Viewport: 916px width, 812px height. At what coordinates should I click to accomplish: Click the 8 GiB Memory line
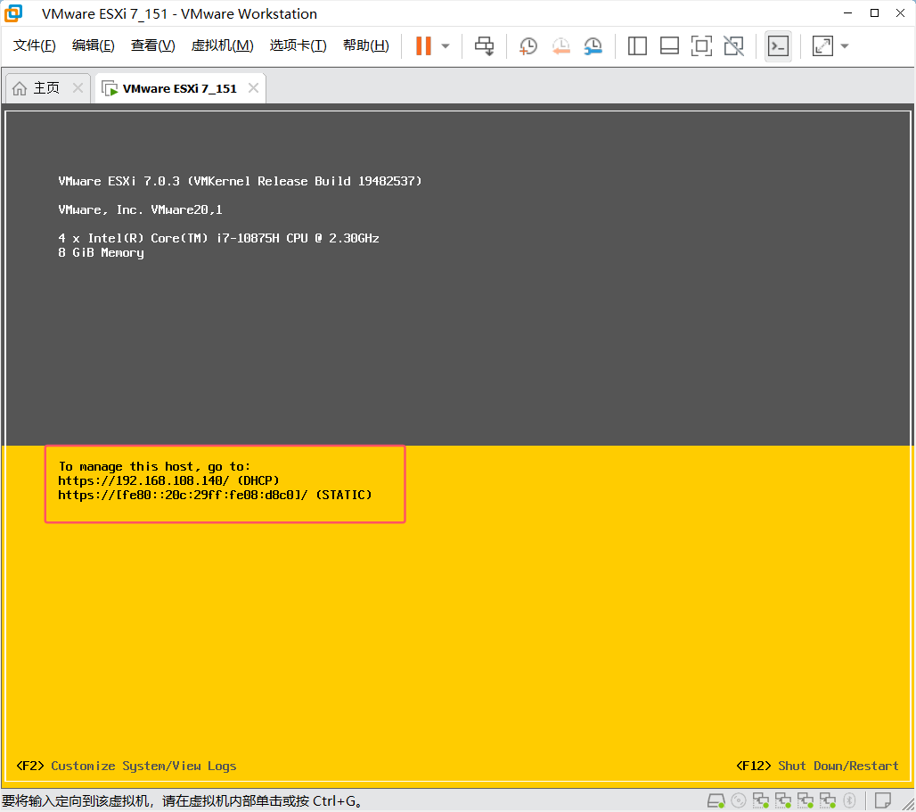(x=101, y=252)
